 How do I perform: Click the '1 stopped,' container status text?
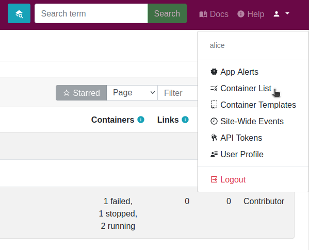[x=118, y=213]
